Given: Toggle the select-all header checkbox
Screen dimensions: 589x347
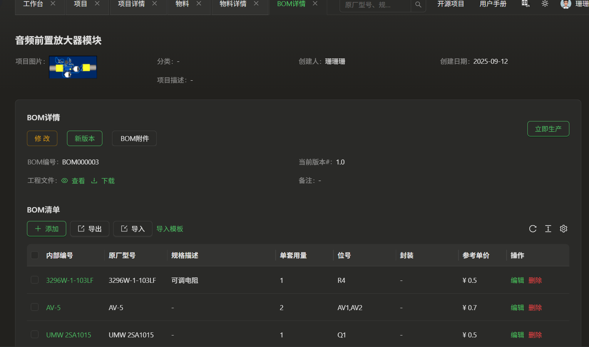Looking at the screenshot, I should pyautogui.click(x=35, y=255).
